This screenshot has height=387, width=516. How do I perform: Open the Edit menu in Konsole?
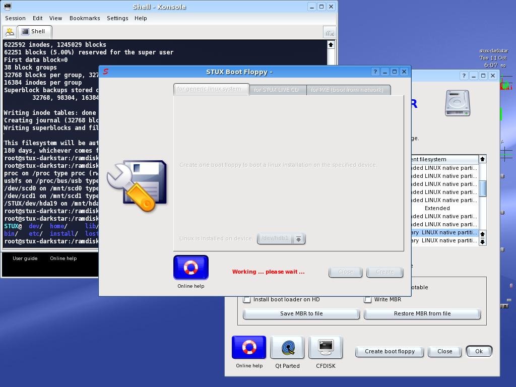tap(37, 18)
